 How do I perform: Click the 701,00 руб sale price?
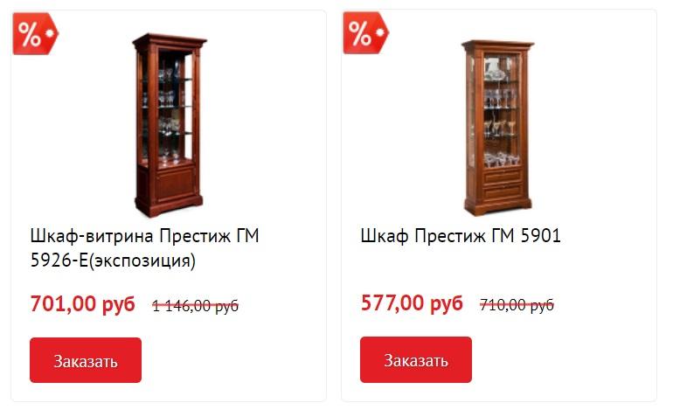click(82, 304)
